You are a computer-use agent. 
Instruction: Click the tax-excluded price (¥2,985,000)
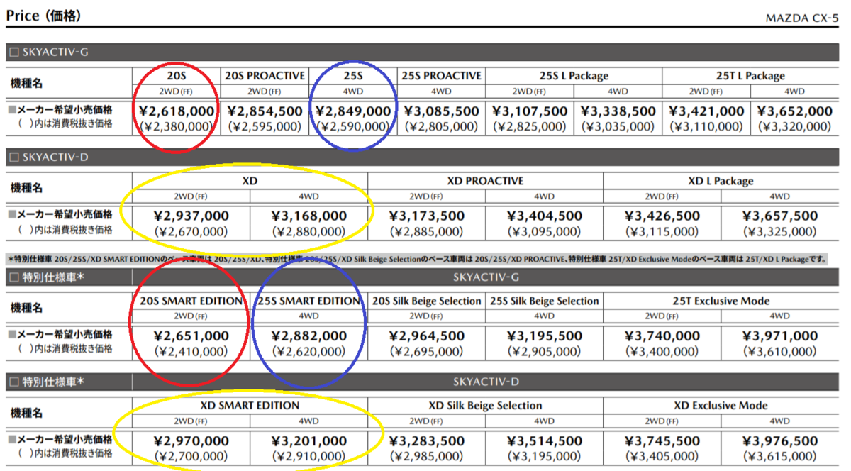[x=426, y=456]
